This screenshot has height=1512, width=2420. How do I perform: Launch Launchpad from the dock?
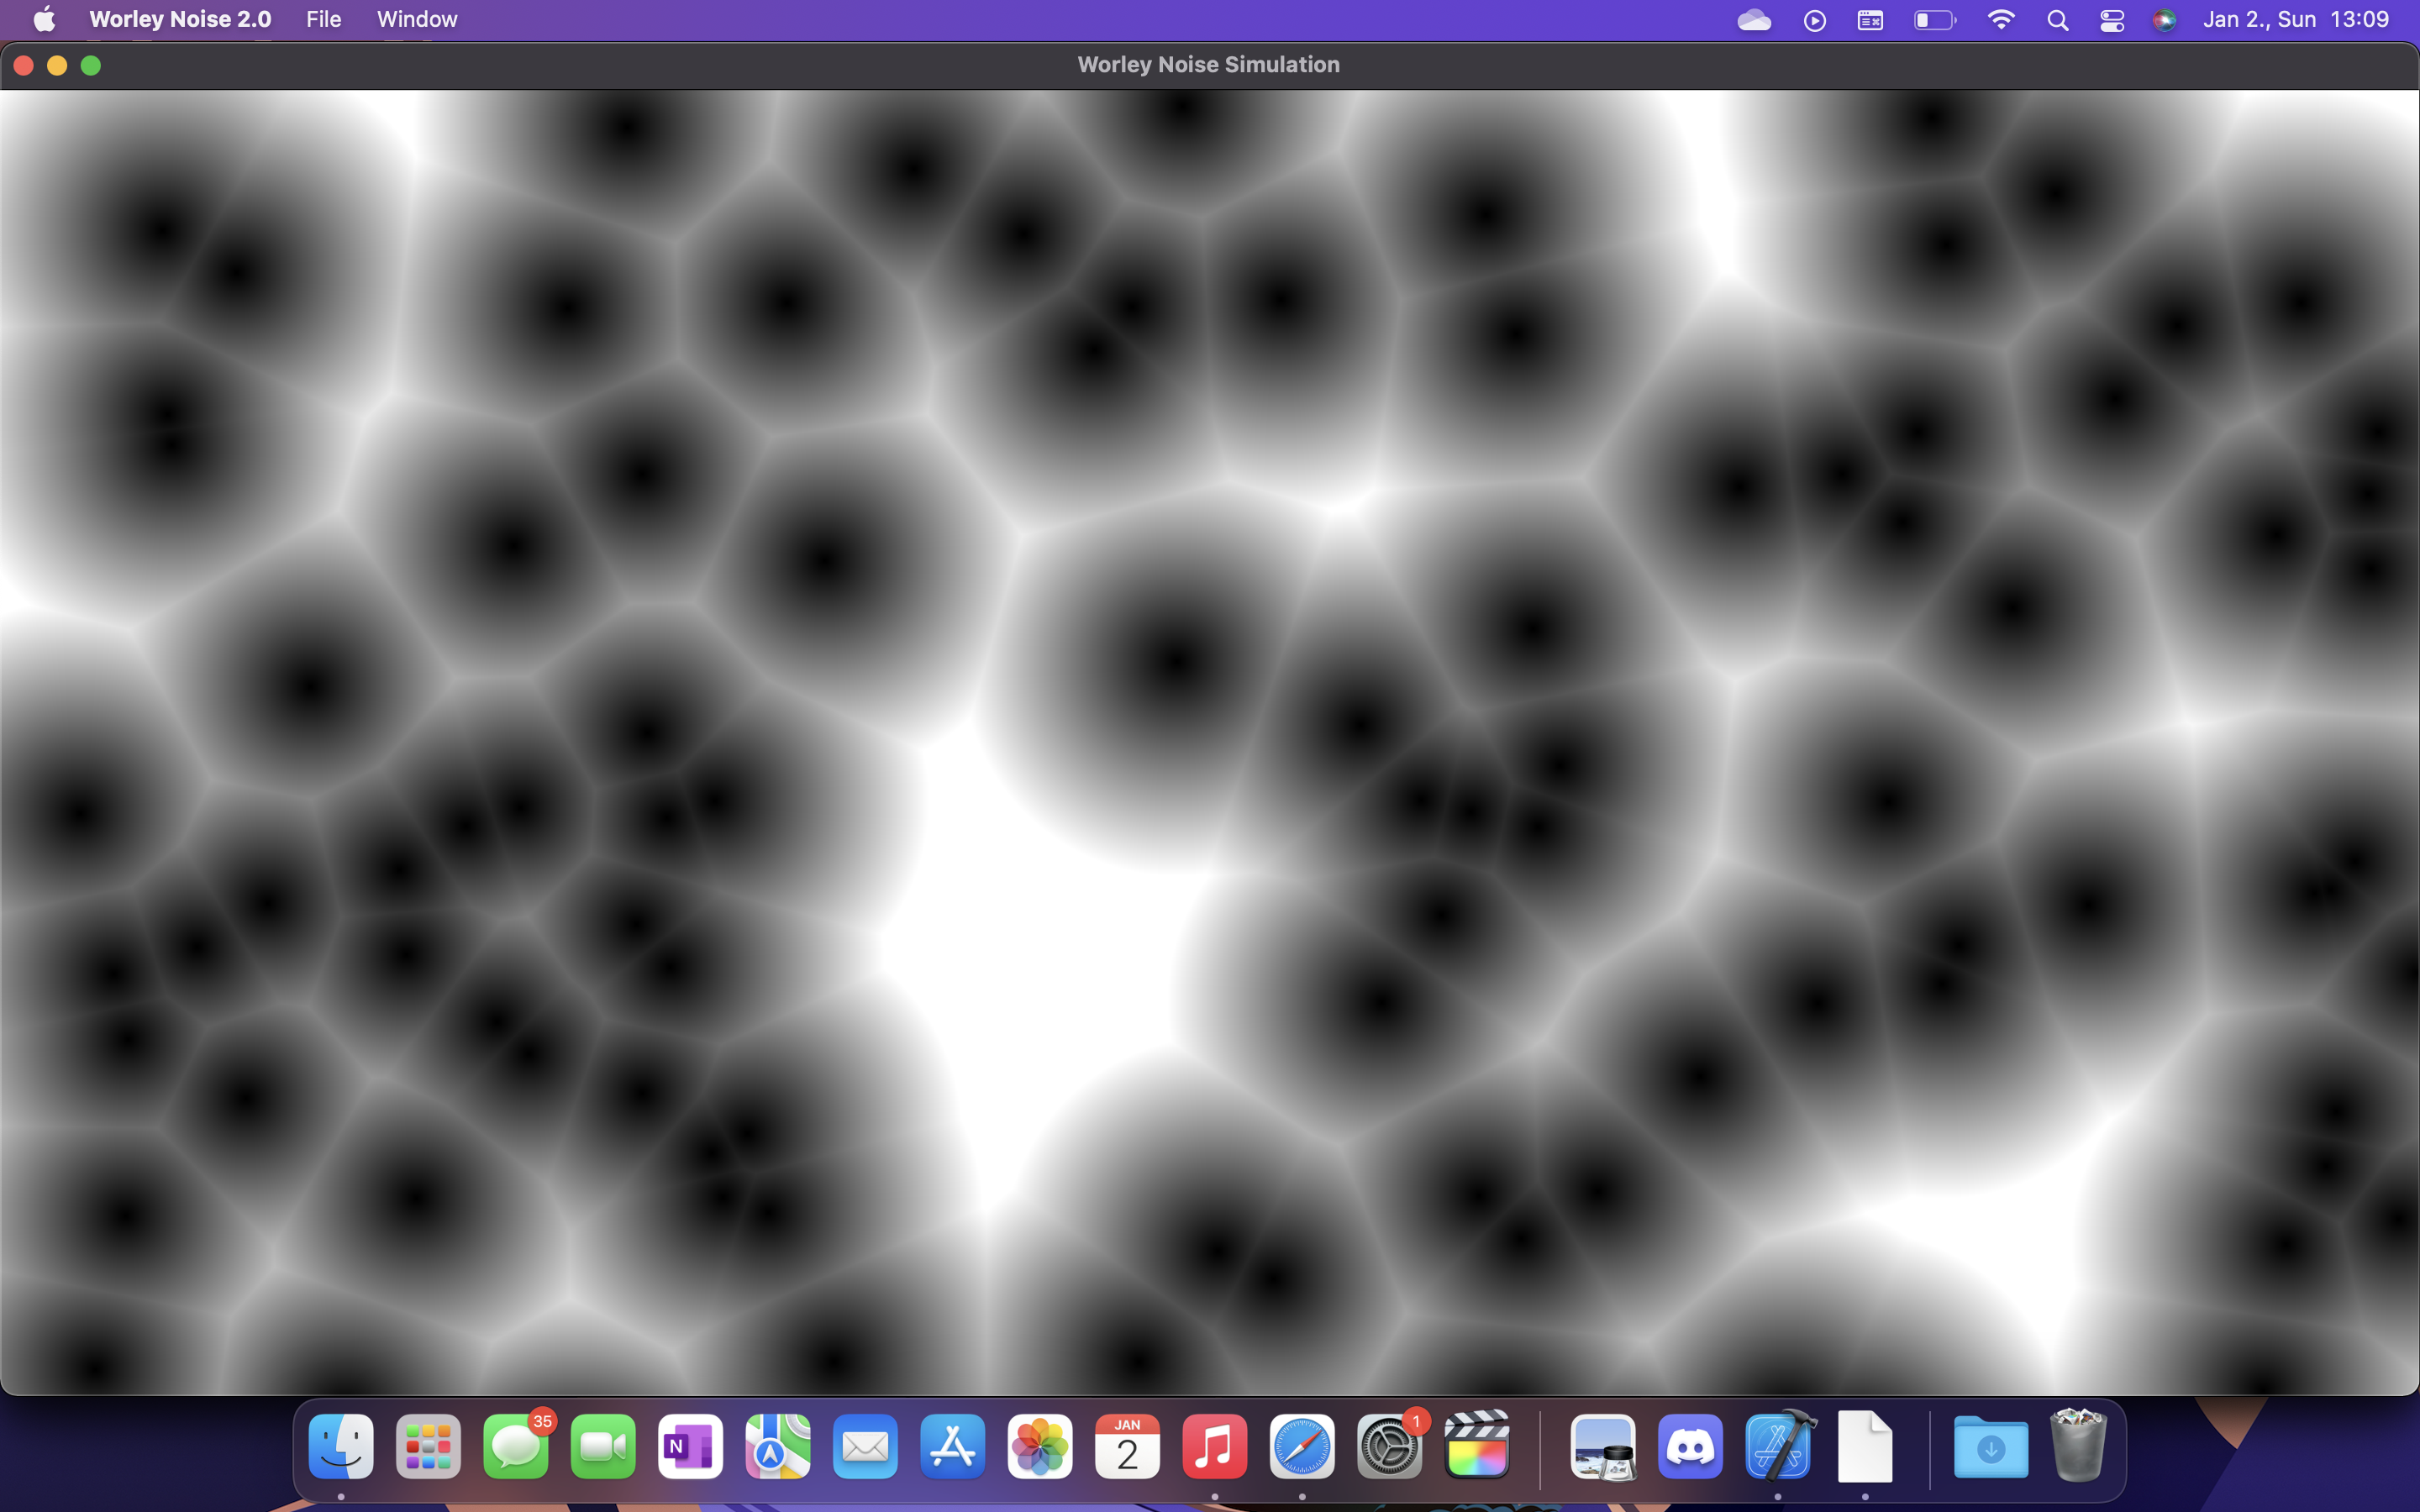(428, 1447)
